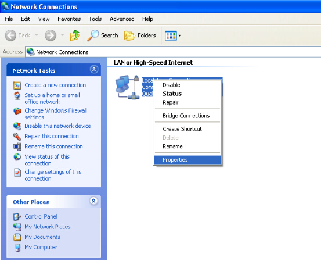
Task: Open the Forward history dropdown arrow
Action: tap(62, 35)
